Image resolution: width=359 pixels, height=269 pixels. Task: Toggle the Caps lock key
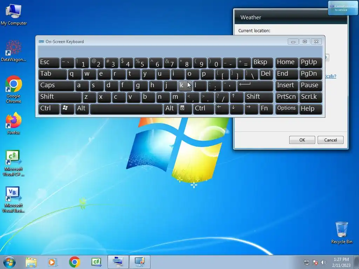point(56,86)
